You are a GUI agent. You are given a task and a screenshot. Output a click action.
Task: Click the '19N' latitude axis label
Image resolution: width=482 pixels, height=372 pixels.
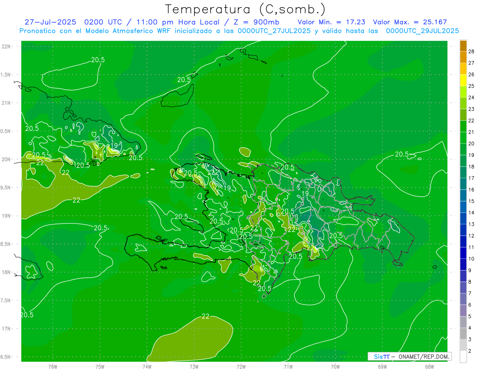6,216
